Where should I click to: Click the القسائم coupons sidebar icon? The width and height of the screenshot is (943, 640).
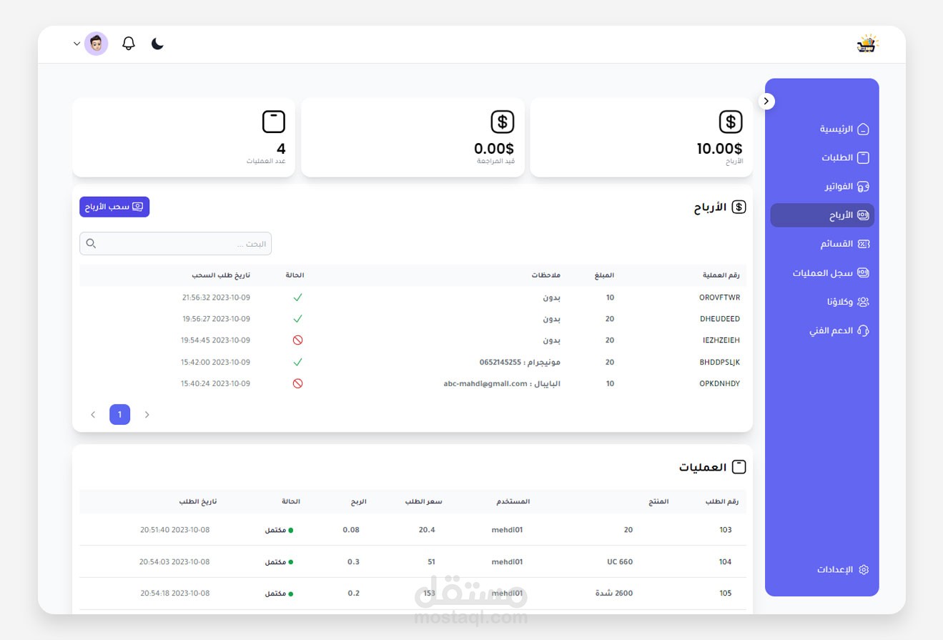click(863, 244)
